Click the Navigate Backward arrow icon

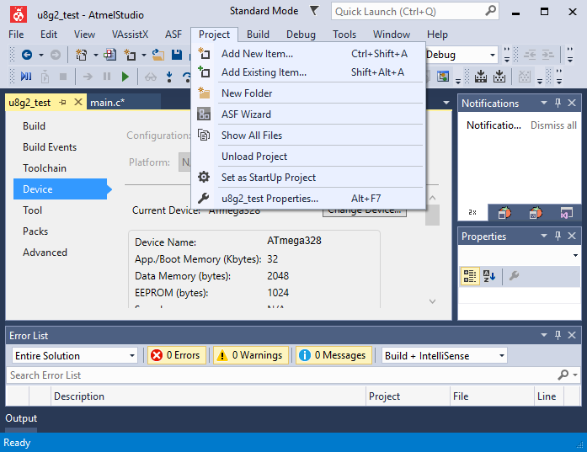pyautogui.click(x=27, y=55)
